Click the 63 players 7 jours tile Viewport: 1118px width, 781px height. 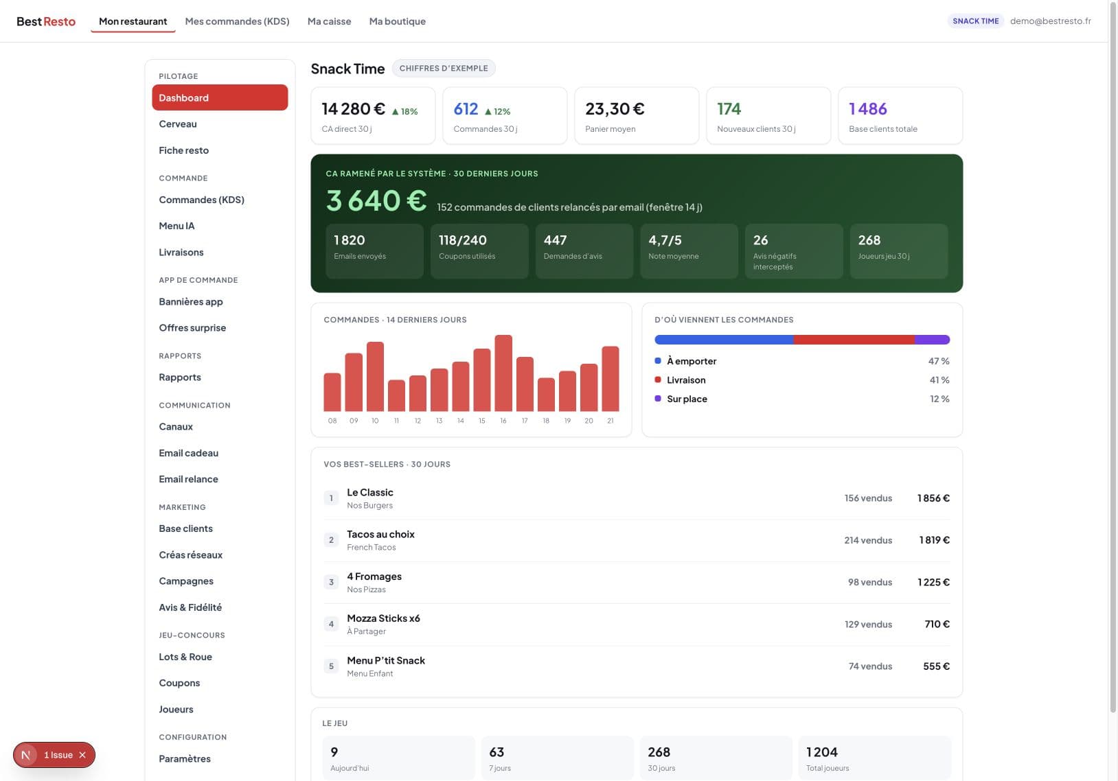557,758
